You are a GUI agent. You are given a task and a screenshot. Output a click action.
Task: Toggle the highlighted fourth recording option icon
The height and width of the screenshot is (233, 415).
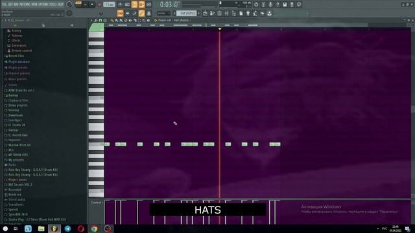141,5
